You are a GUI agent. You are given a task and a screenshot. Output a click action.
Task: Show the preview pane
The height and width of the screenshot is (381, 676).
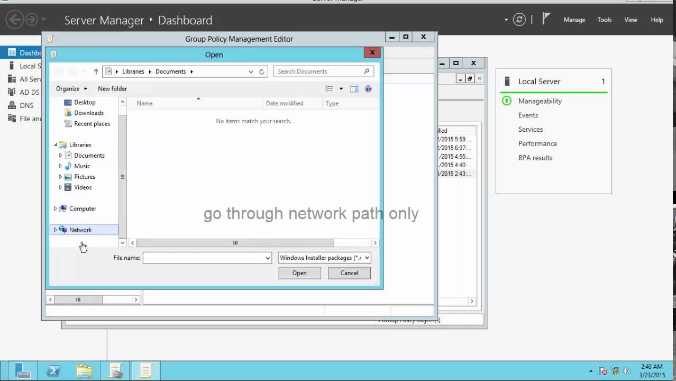354,89
